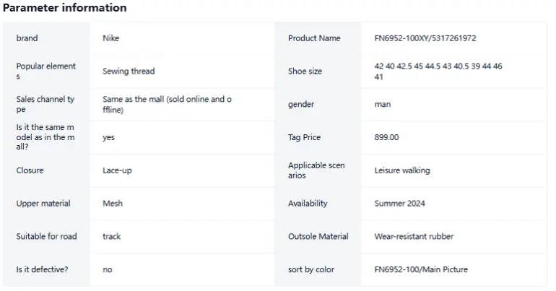This screenshot has width=556, height=291.
Task: Select the Sales channel type label
Action: coord(45,104)
